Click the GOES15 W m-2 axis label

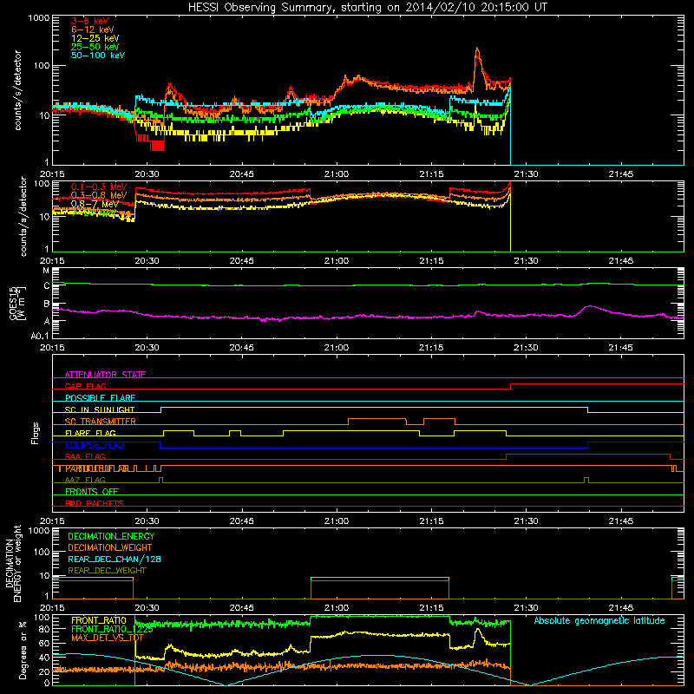[x=16, y=303]
